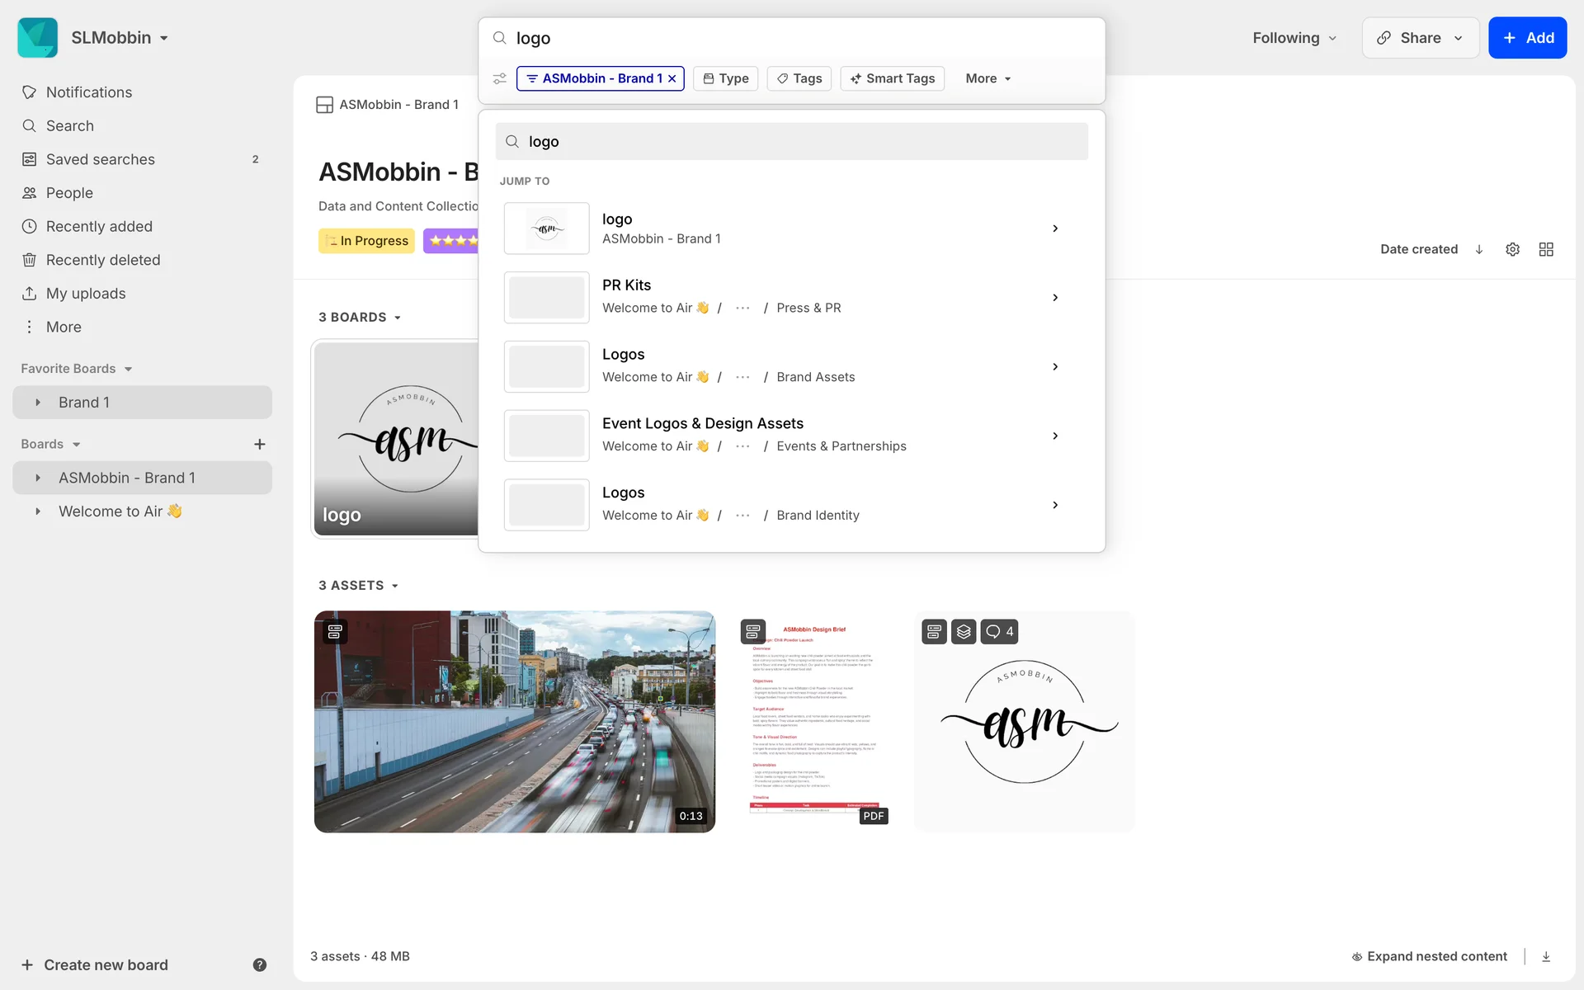Switch to grid layout view icon

click(x=1546, y=249)
